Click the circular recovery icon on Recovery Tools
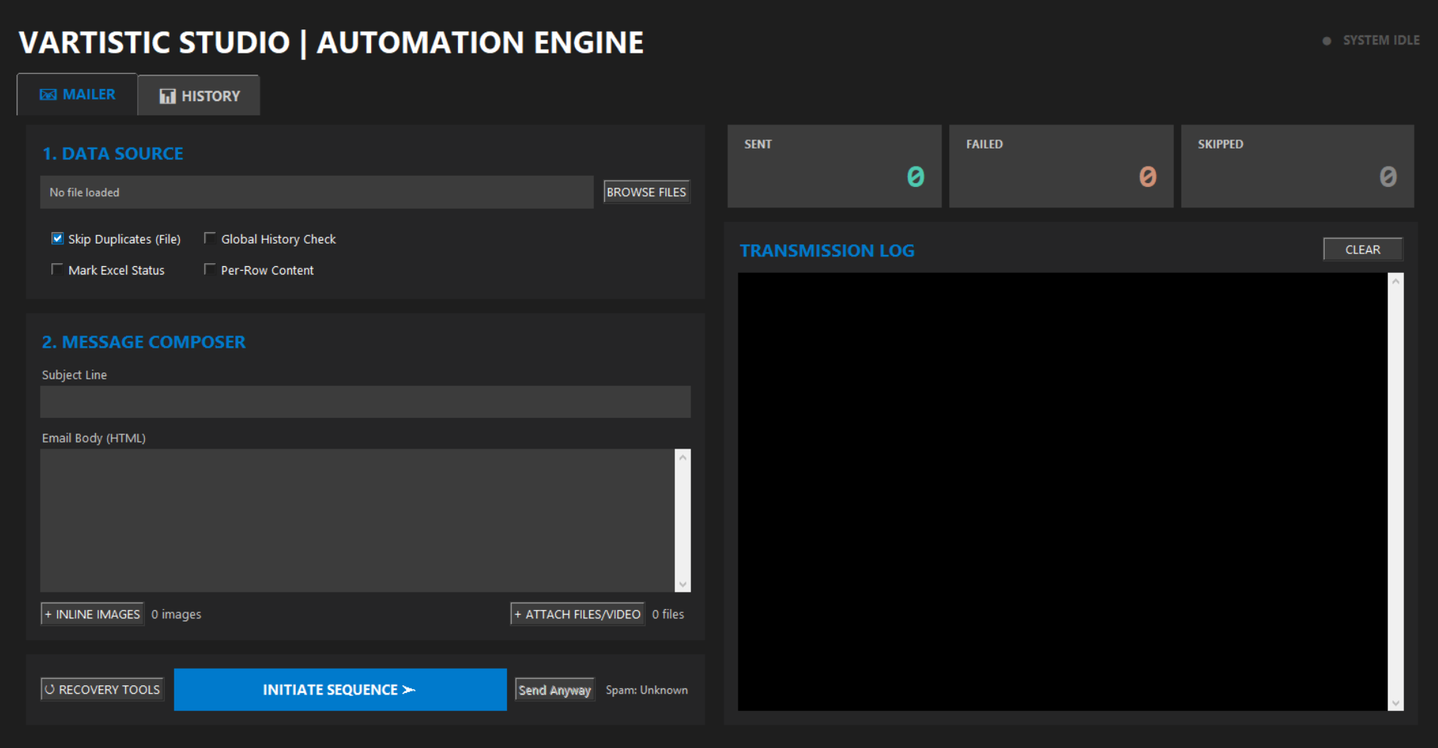Viewport: 1438px width, 748px height. click(x=50, y=688)
